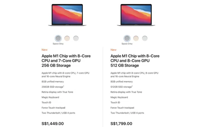Click the orange New label on right model
The height and width of the screenshot is (127, 201).
pyautogui.click(x=113, y=50)
